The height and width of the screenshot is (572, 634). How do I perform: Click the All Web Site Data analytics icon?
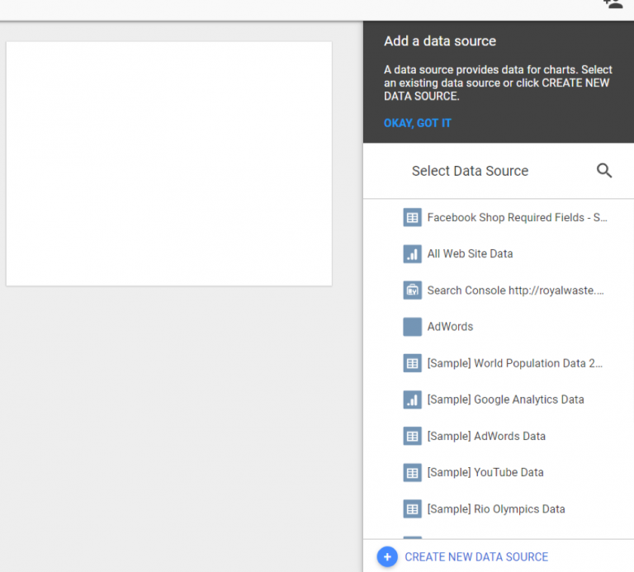(412, 254)
